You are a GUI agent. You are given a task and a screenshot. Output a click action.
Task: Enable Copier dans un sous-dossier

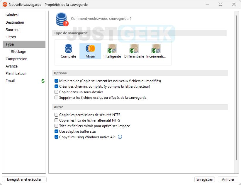56,92
